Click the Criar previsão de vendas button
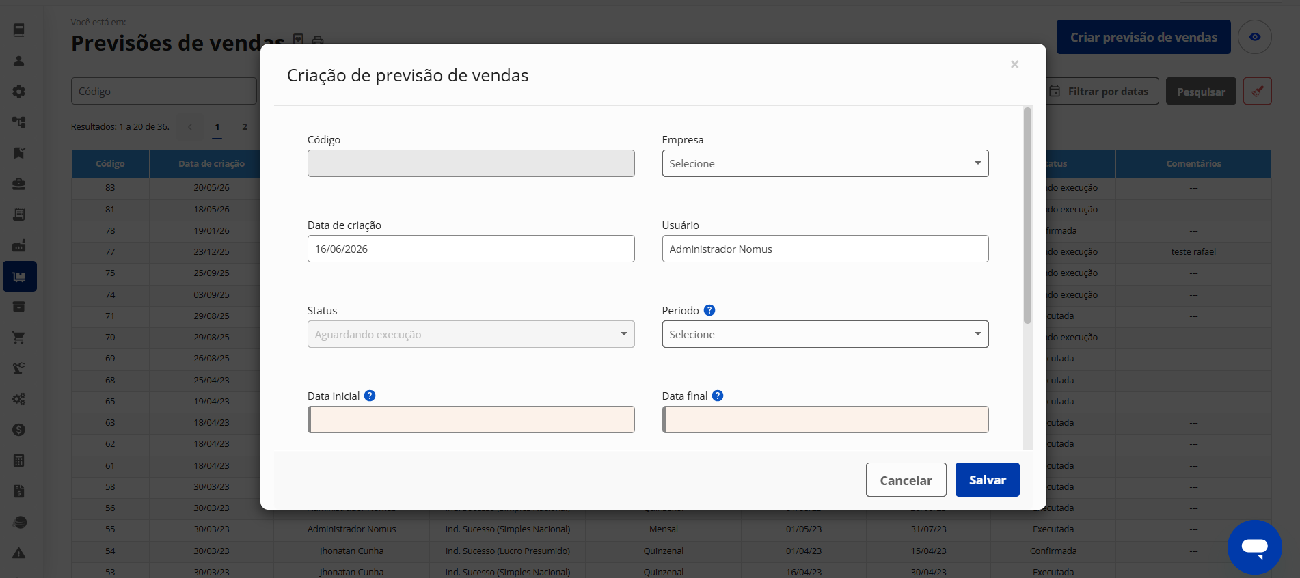This screenshot has height=578, width=1300. point(1143,37)
